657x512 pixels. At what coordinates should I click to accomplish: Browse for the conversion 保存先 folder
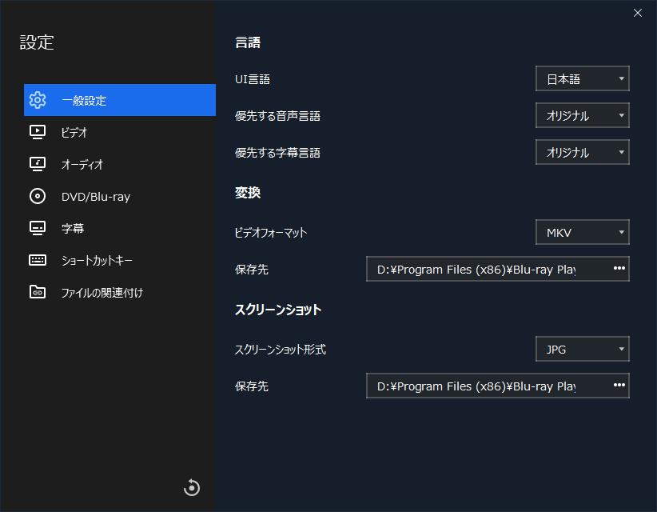[x=618, y=269]
